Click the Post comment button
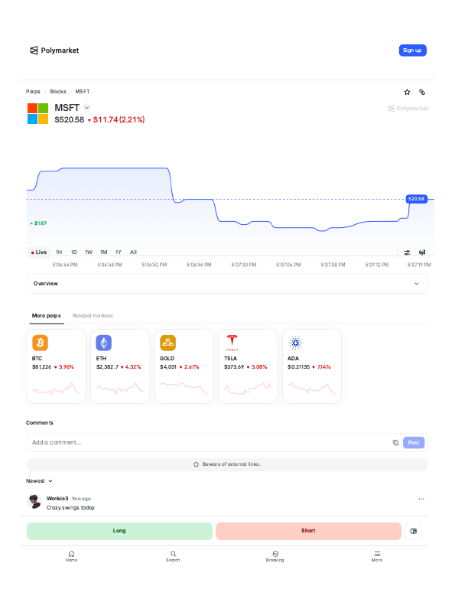455x589 pixels. [x=414, y=442]
